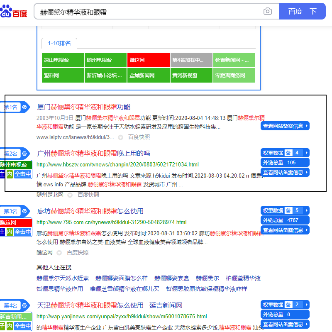Select the 1-10排名 tab

tap(59, 43)
